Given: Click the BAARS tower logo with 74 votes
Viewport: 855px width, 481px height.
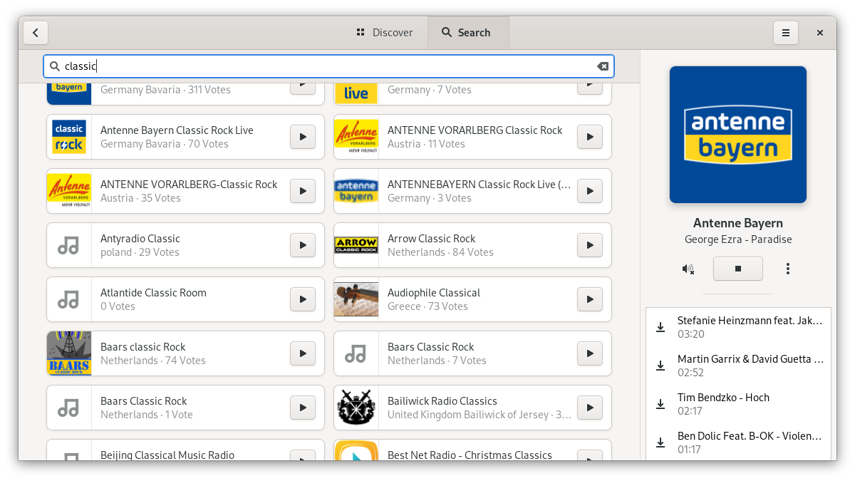Looking at the screenshot, I should 69,353.
